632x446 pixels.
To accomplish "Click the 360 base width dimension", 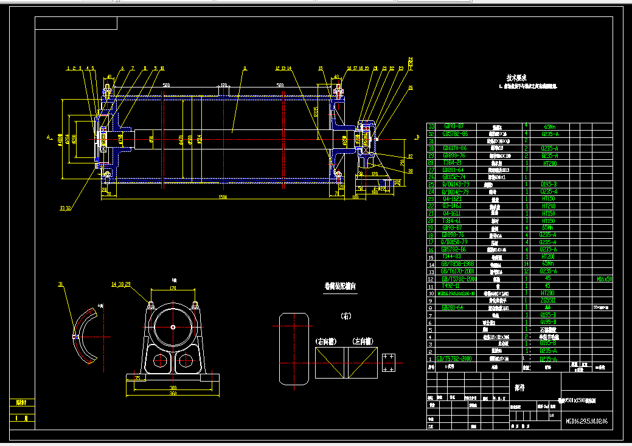I will [x=173, y=393].
